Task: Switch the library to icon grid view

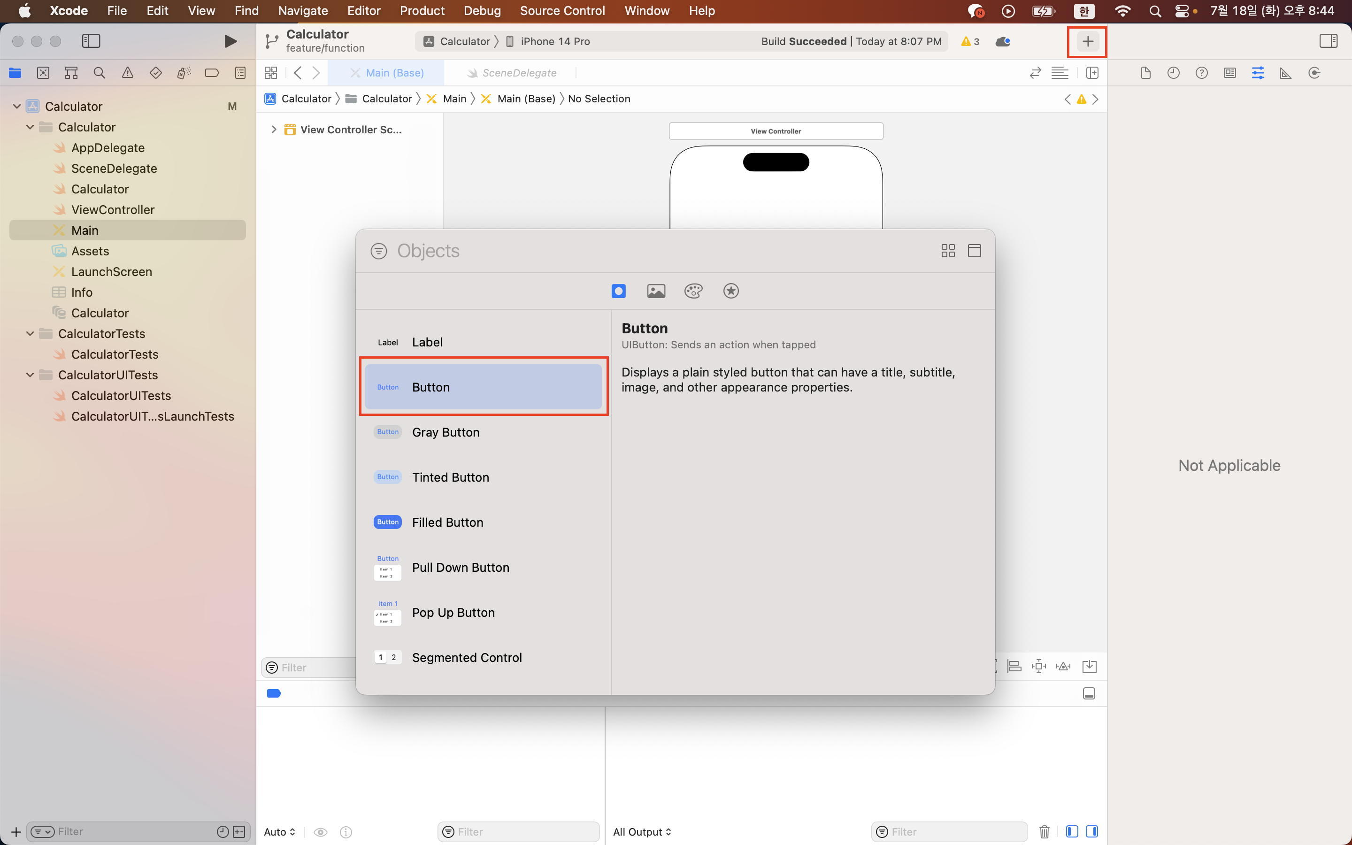Action: click(x=948, y=250)
